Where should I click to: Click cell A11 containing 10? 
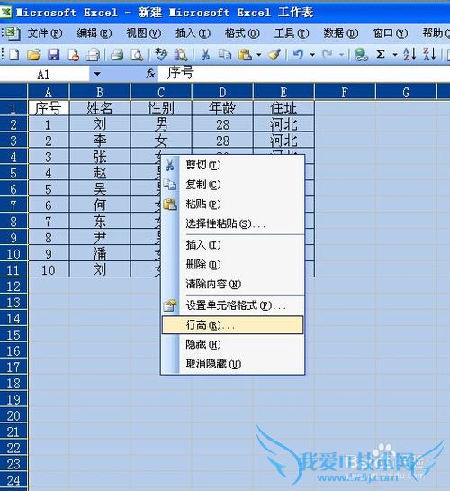[49, 270]
